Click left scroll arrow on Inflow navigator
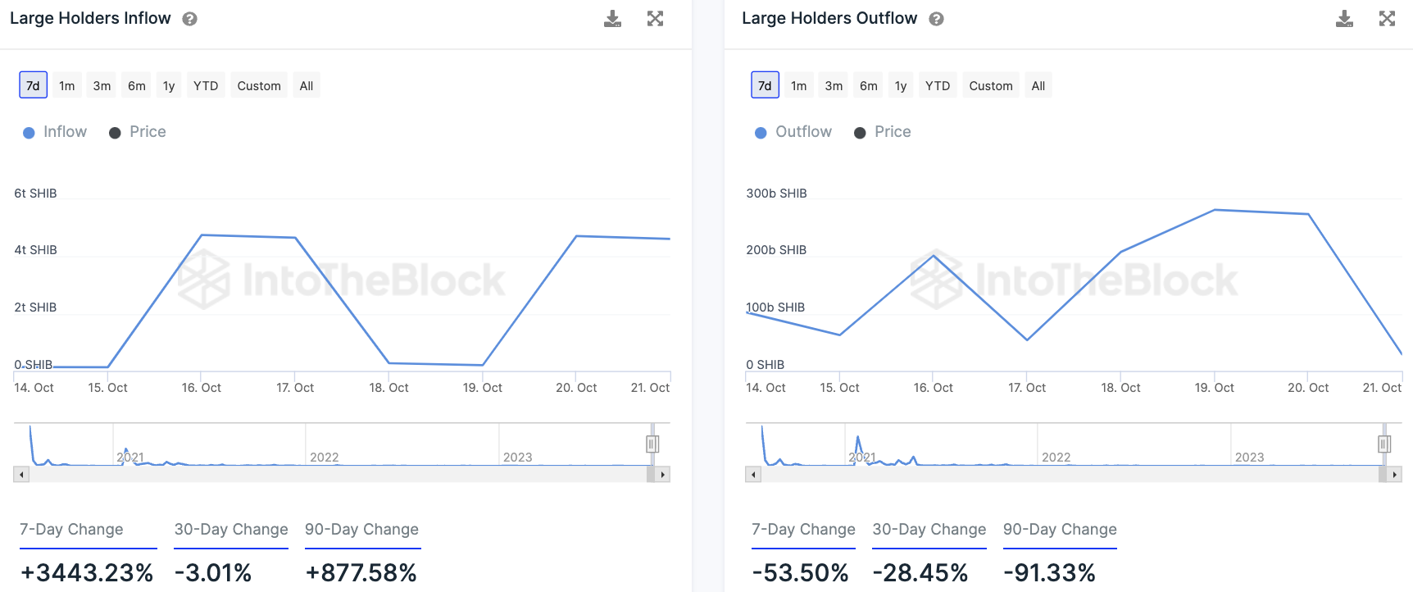This screenshot has height=592, width=1413. click(22, 475)
